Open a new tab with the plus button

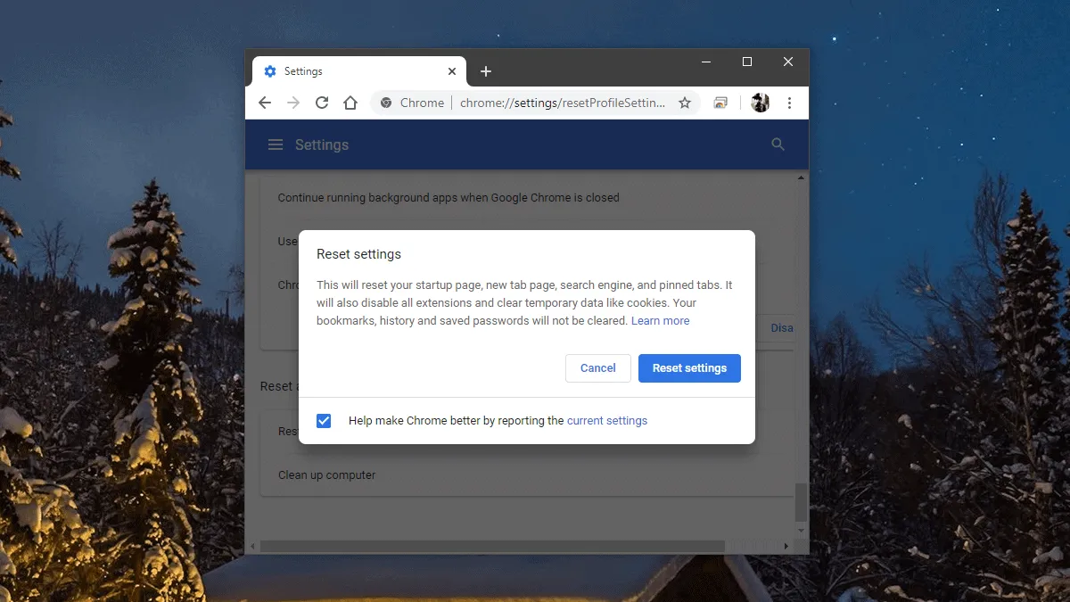click(486, 71)
